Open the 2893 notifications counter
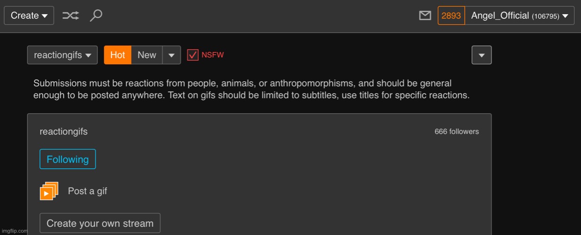581x235 pixels. 451,16
